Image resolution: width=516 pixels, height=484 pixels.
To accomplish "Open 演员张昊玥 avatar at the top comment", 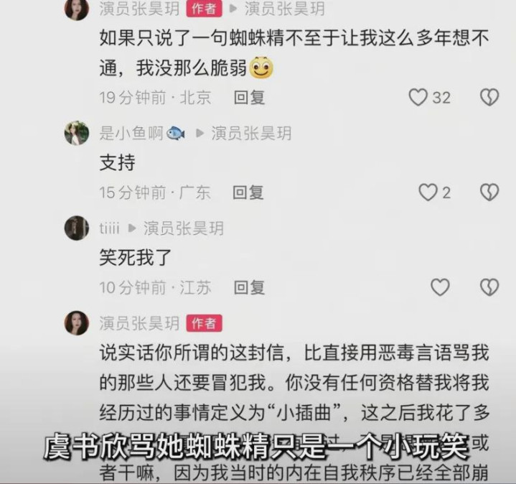I will (x=77, y=9).
